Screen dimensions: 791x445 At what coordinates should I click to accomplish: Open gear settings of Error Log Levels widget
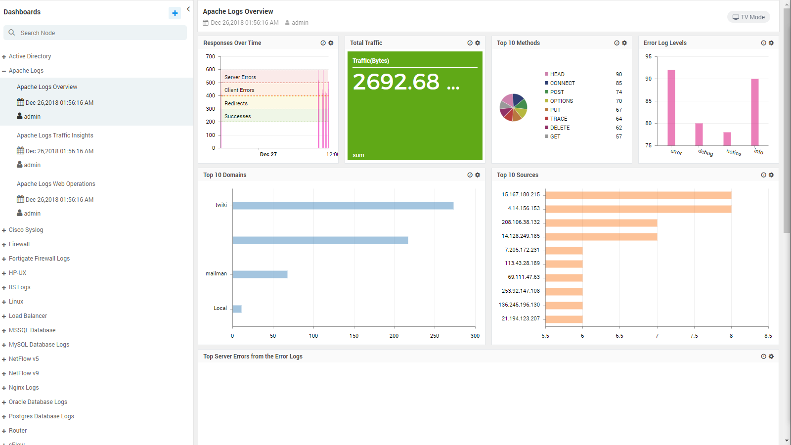click(771, 43)
